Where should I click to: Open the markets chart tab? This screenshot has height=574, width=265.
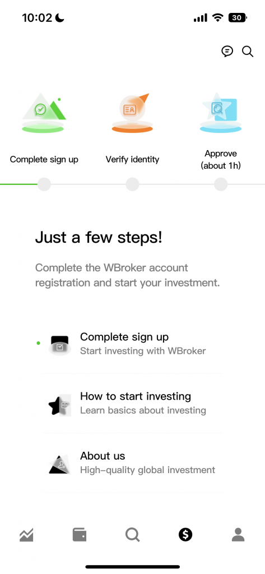click(26, 535)
